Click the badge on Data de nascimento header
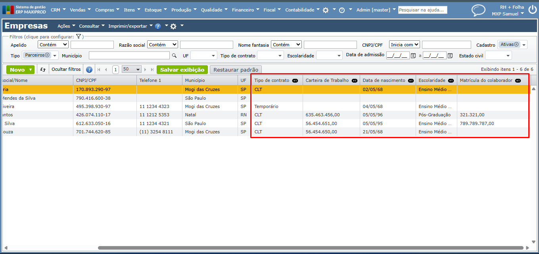Image resolution: width=539 pixels, height=254 pixels. tap(411, 81)
